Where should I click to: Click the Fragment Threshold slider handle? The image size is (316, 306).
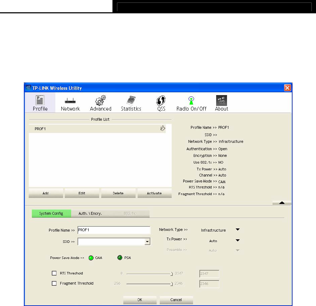[x=172, y=284]
